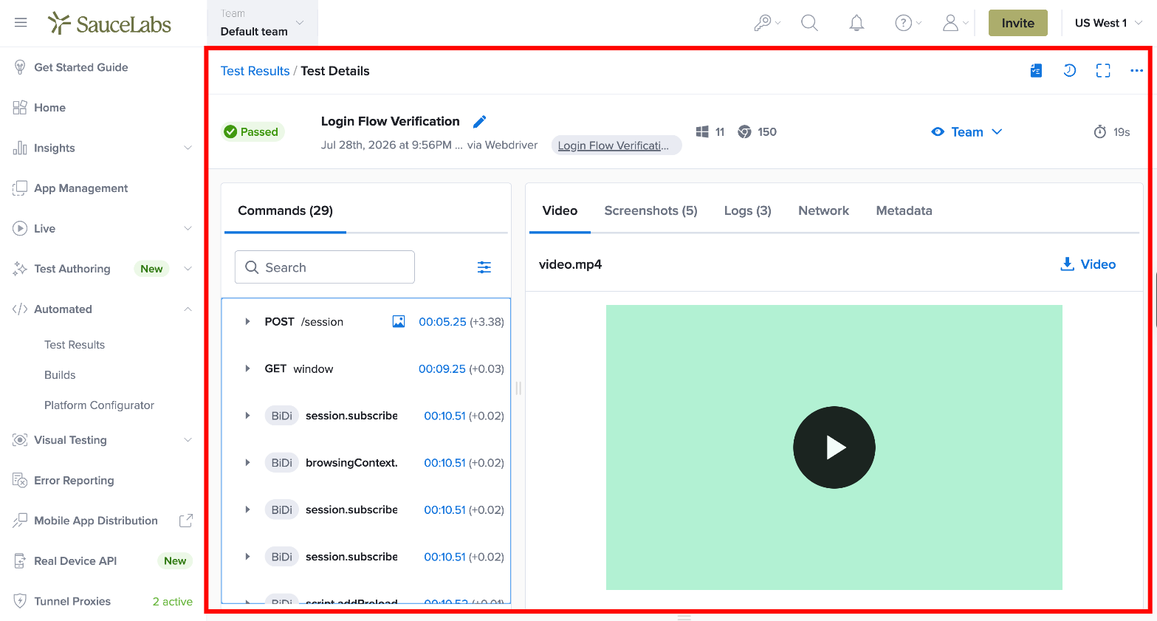Click the 2 active tunnels count
Screen dimensions: 1157x621
tap(172, 602)
